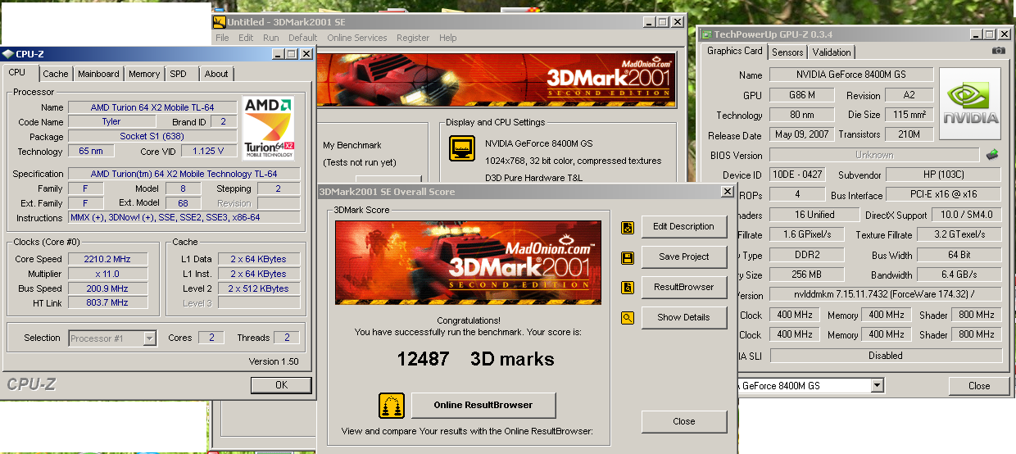Screen dimensions: 1016x454
Task: Click the Online ResultBrowser podium icon
Action: point(391,406)
